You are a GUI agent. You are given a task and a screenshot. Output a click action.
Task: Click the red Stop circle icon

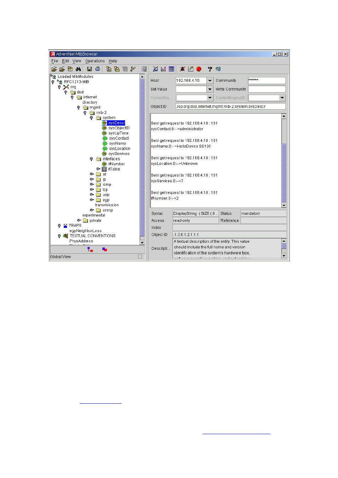[199, 69]
